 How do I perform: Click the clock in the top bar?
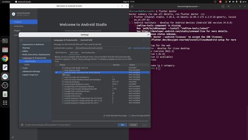[129, 2]
